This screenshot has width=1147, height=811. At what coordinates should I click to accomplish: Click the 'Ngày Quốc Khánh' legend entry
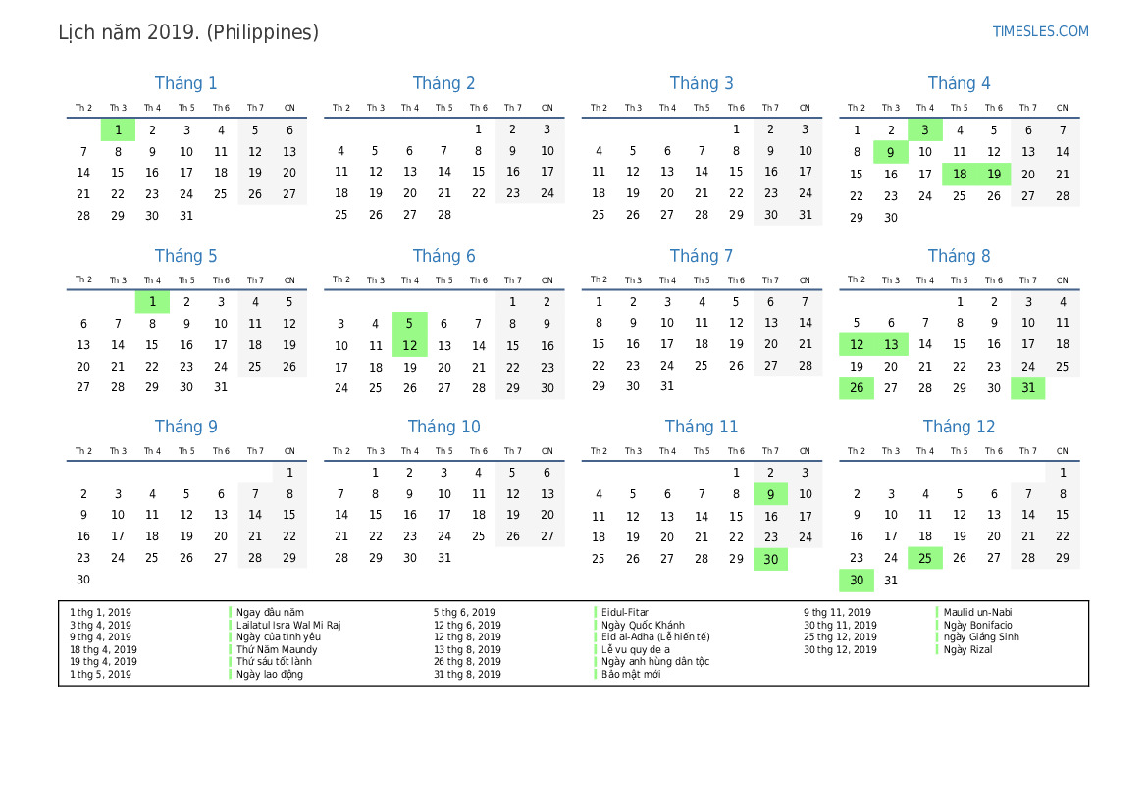(x=643, y=625)
